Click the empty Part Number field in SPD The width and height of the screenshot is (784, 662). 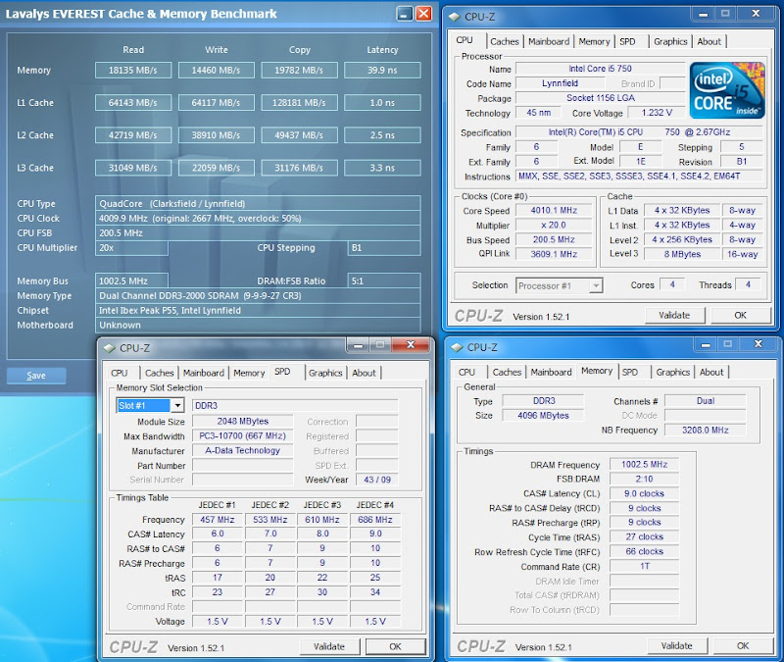pos(242,466)
